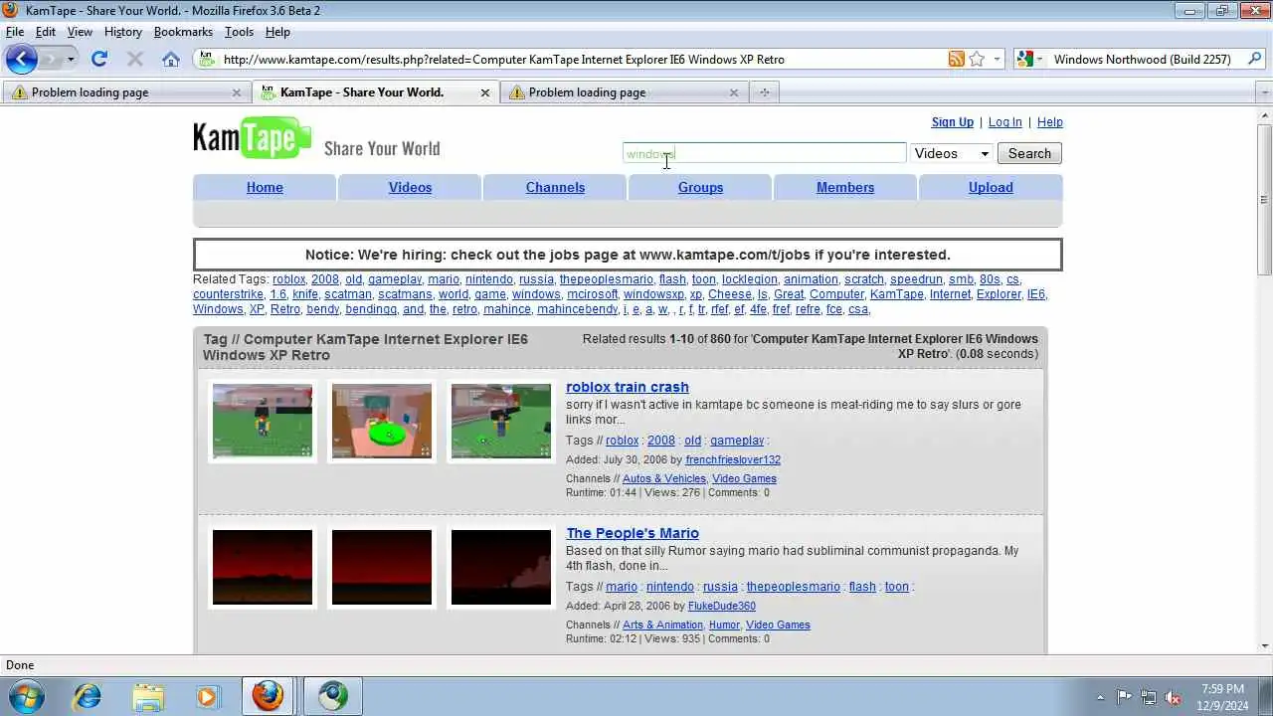Click the Firefox taskbar icon
Viewport: 1273px width, 716px height.
267,696
